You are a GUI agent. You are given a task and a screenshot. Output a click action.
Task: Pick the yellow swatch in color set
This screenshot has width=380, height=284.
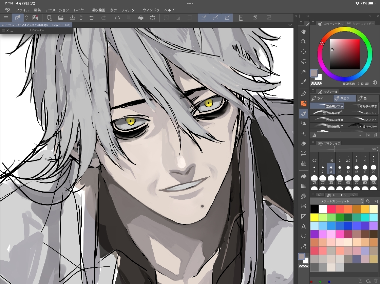[315, 217]
